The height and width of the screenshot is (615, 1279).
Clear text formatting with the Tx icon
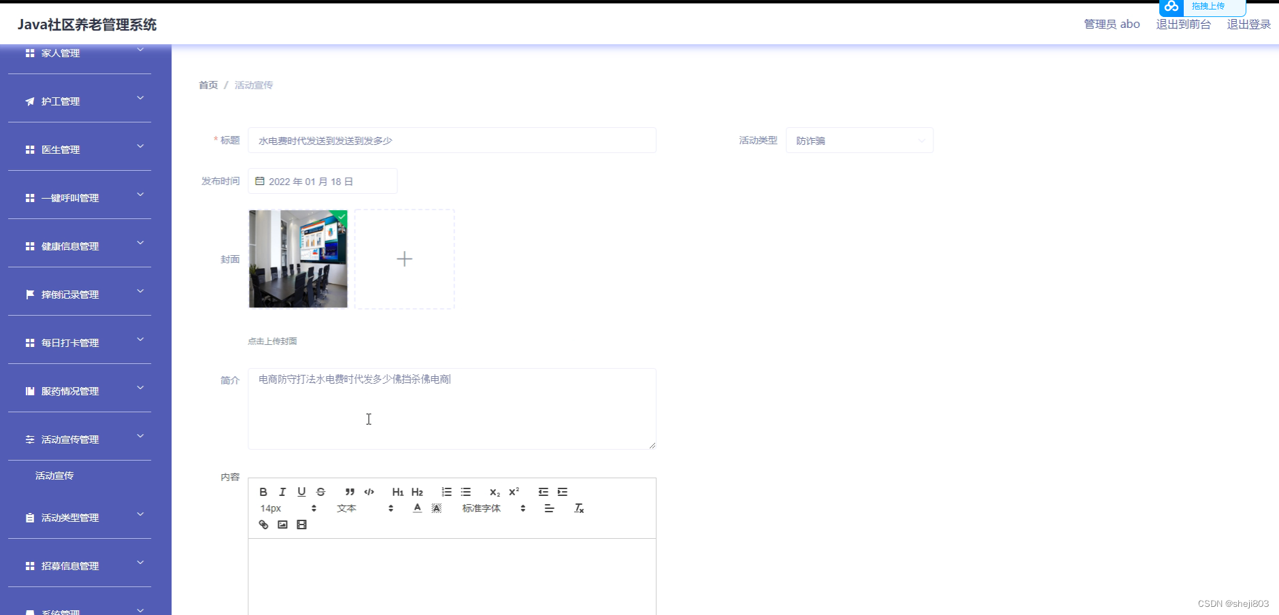coord(579,508)
